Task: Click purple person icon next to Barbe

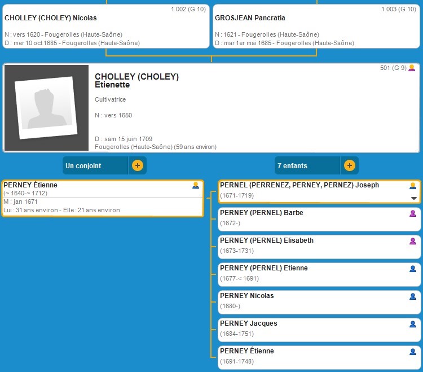Action: click(413, 213)
